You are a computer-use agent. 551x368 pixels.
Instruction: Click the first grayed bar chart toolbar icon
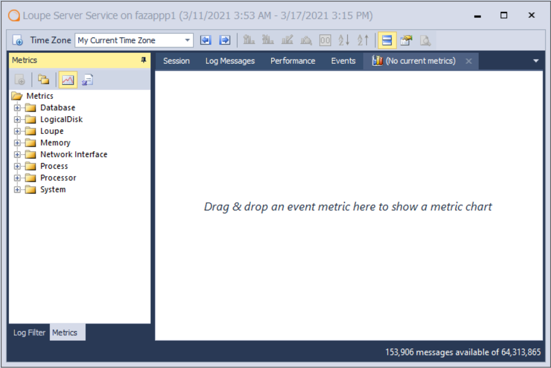249,40
